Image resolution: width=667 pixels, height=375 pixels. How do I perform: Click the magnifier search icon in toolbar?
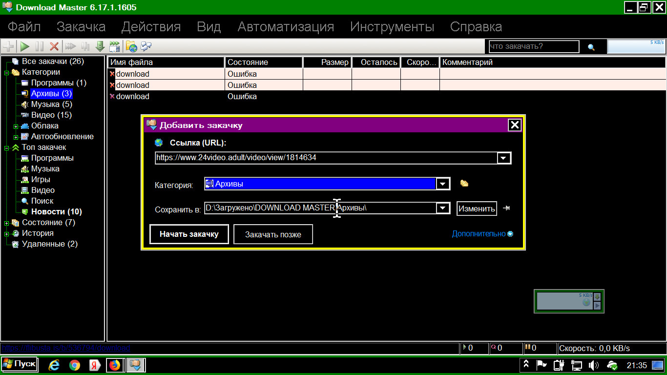[591, 47]
